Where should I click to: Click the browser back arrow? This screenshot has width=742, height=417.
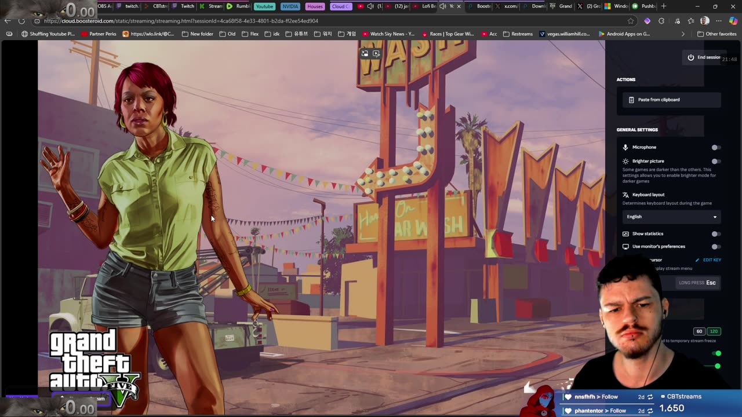point(8,21)
